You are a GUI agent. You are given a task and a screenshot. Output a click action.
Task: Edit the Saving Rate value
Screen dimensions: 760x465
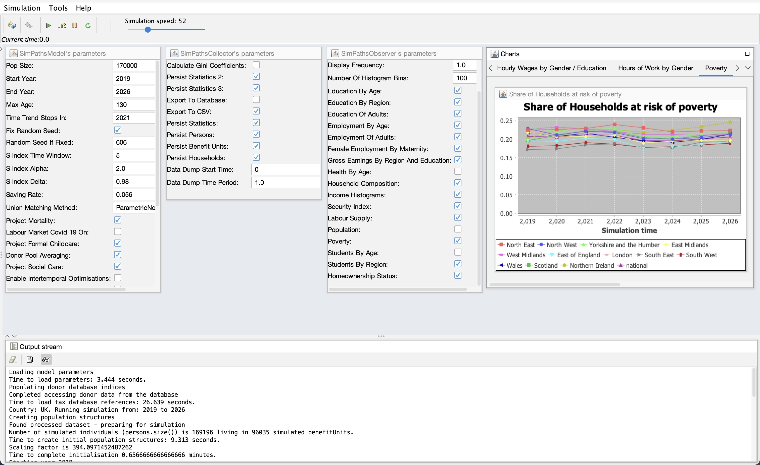[134, 194]
